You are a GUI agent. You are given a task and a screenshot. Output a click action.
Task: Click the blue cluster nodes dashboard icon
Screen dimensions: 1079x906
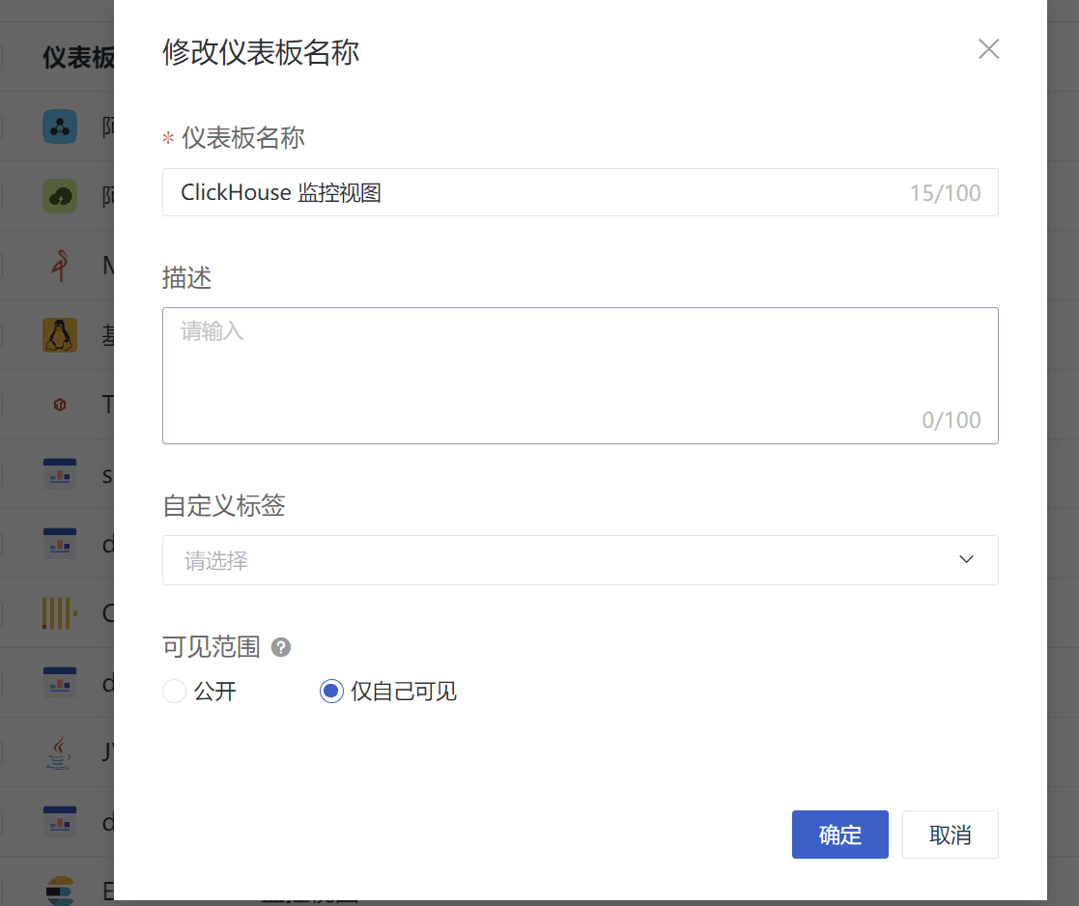(x=60, y=127)
